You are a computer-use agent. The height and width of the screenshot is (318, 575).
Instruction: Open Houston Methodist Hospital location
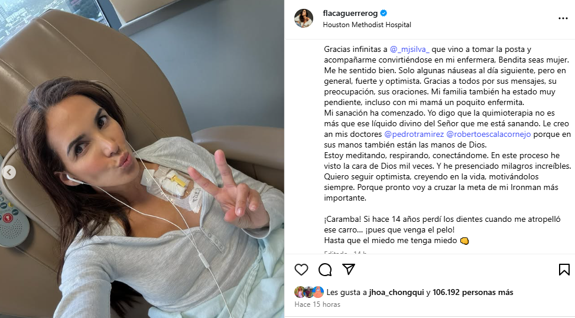point(367,25)
